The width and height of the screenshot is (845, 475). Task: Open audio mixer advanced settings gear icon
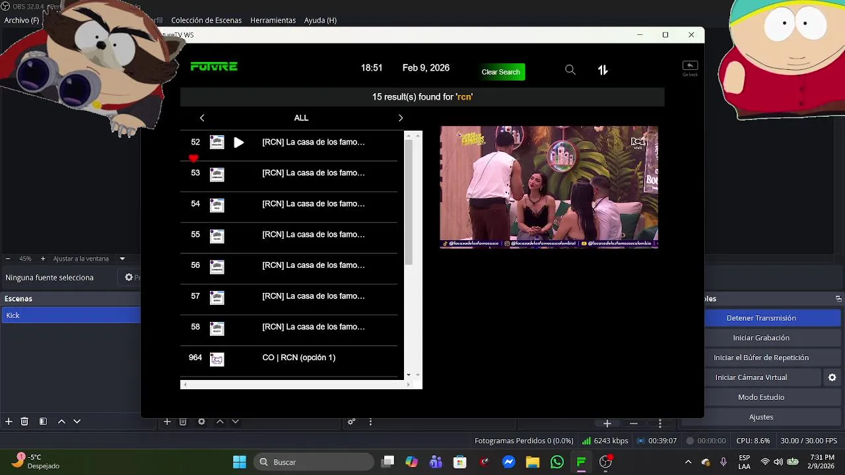[352, 422]
